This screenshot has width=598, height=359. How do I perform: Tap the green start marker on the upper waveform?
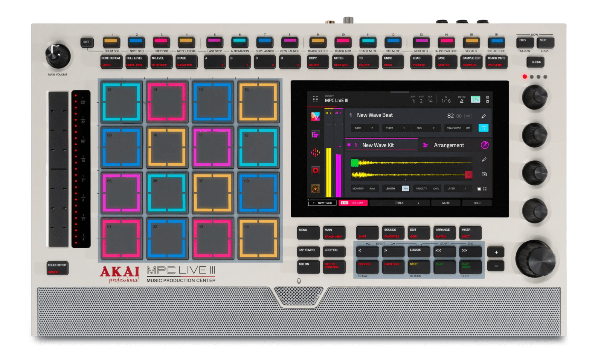pos(355,163)
